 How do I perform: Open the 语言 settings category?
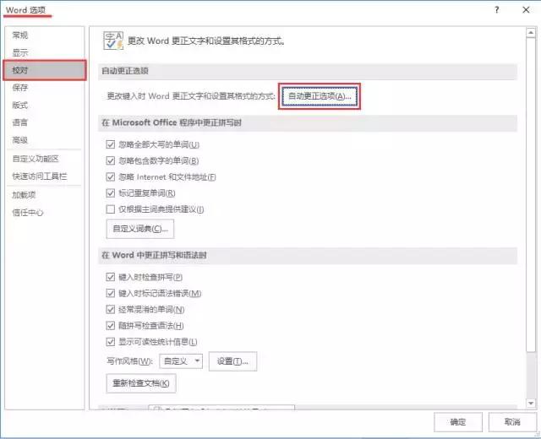click(20, 122)
